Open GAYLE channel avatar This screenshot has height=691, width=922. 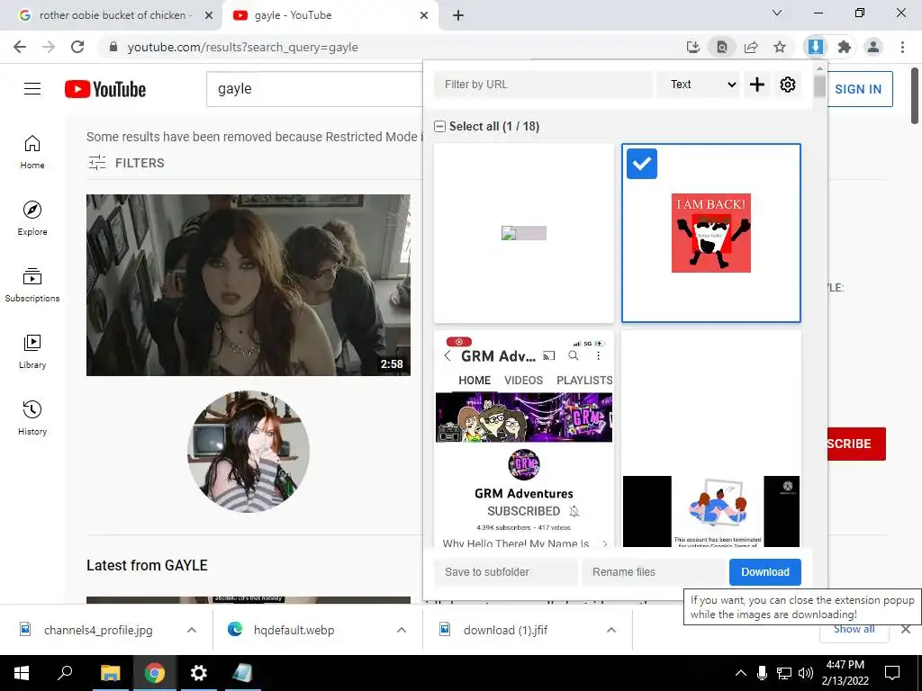[249, 452]
